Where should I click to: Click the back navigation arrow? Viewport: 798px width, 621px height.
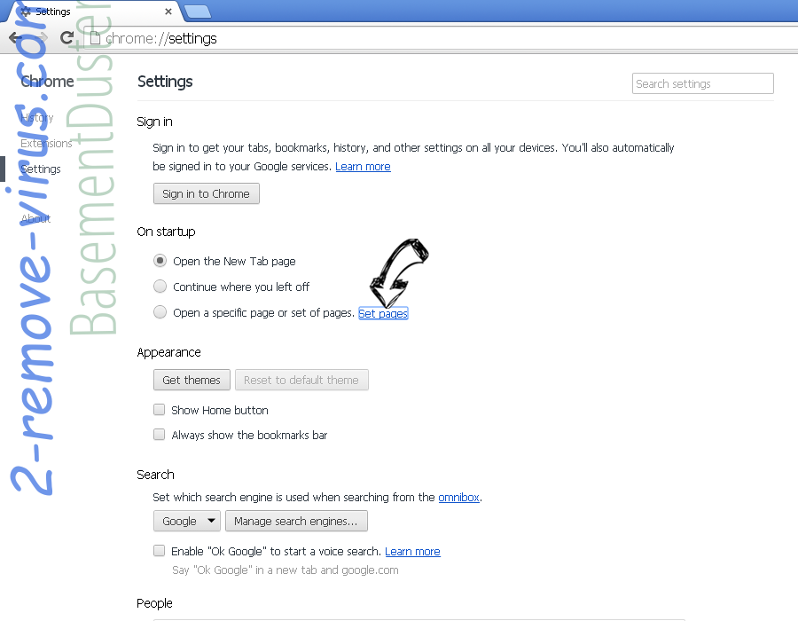[x=15, y=38]
